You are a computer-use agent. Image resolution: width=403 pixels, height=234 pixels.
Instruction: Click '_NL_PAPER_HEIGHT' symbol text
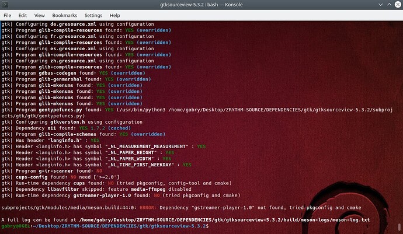131,152
